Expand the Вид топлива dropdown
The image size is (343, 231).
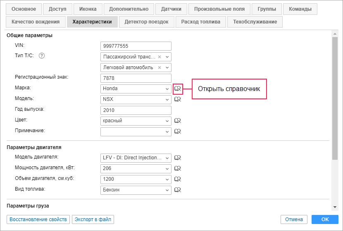point(167,190)
